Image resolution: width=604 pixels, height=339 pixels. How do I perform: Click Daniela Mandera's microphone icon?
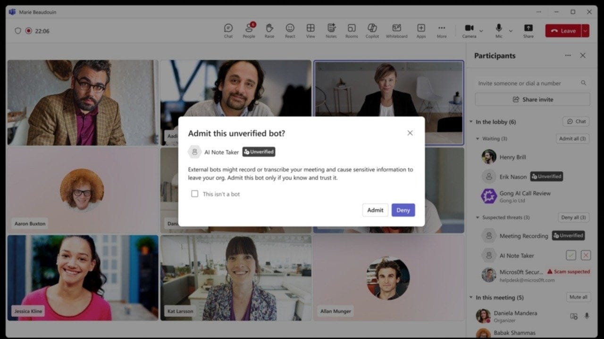pos(587,316)
